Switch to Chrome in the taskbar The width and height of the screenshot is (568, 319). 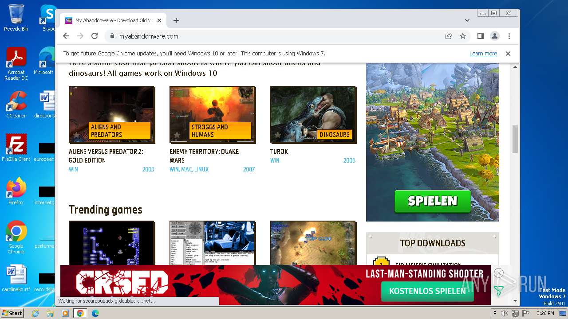click(x=80, y=313)
